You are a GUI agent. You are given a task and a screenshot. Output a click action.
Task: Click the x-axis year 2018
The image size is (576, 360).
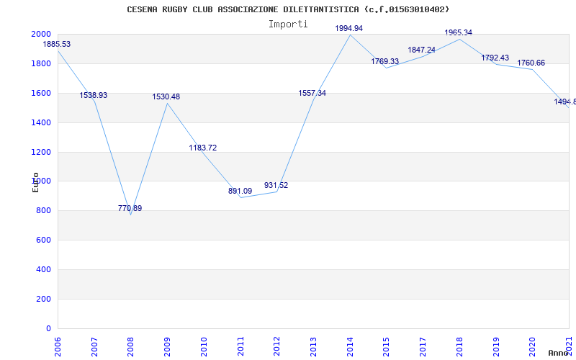click(459, 347)
